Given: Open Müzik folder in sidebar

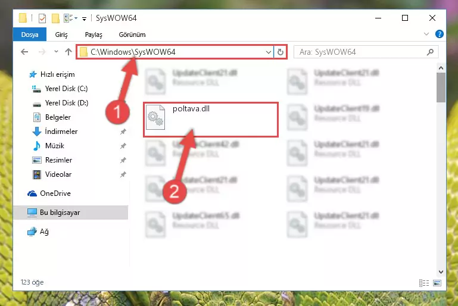Looking at the screenshot, I should [x=55, y=146].
